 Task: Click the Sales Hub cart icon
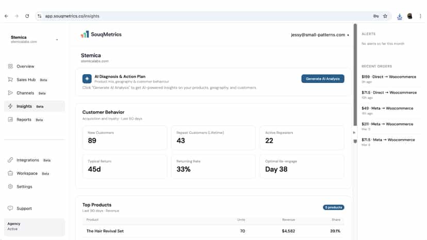(10, 79)
